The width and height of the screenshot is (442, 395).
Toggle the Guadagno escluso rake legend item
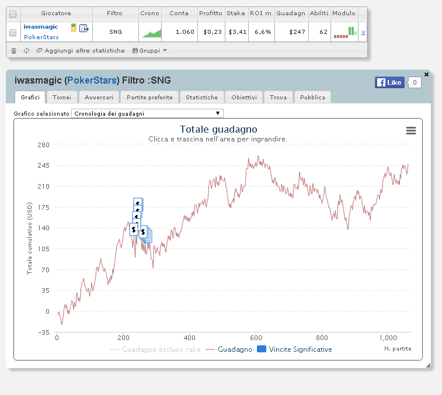point(155,349)
